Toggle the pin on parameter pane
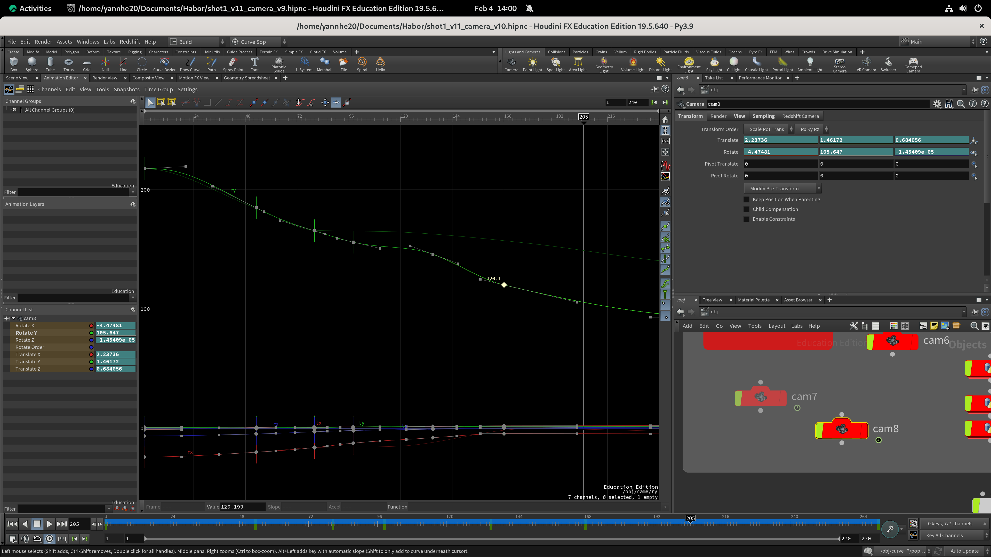991x557 pixels. (x=974, y=89)
